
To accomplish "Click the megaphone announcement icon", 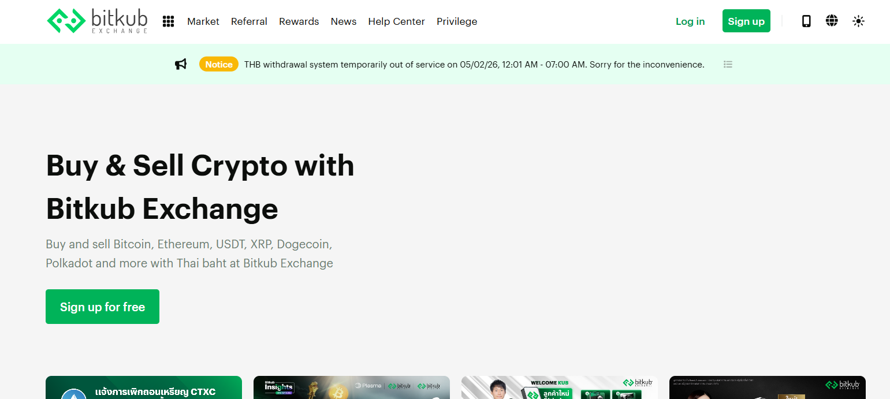I will [181, 64].
